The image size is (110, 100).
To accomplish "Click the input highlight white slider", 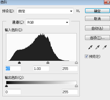I will pos(76,62).
